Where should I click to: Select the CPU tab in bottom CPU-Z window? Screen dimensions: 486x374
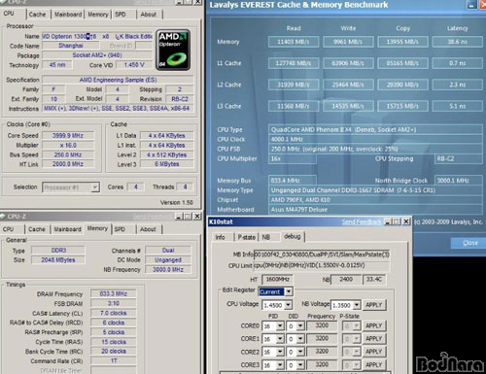pyautogui.click(x=9, y=229)
